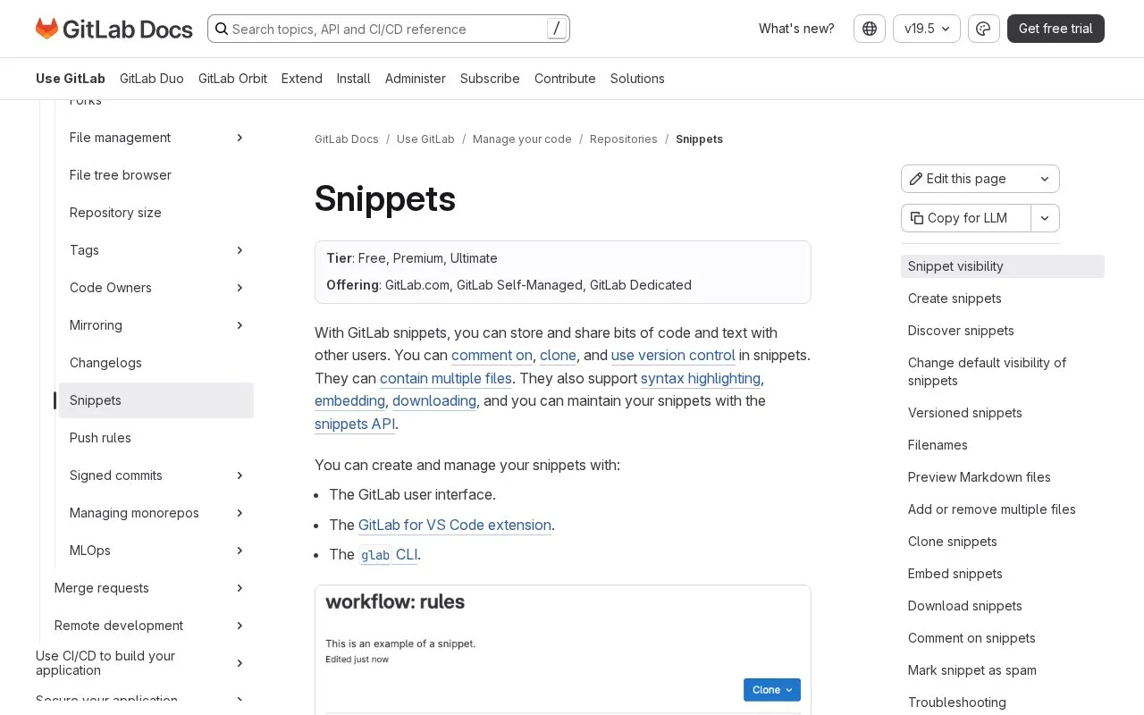This screenshot has width=1144, height=715.
Task: Click the blue Clone button in screenshot
Action: (x=772, y=690)
